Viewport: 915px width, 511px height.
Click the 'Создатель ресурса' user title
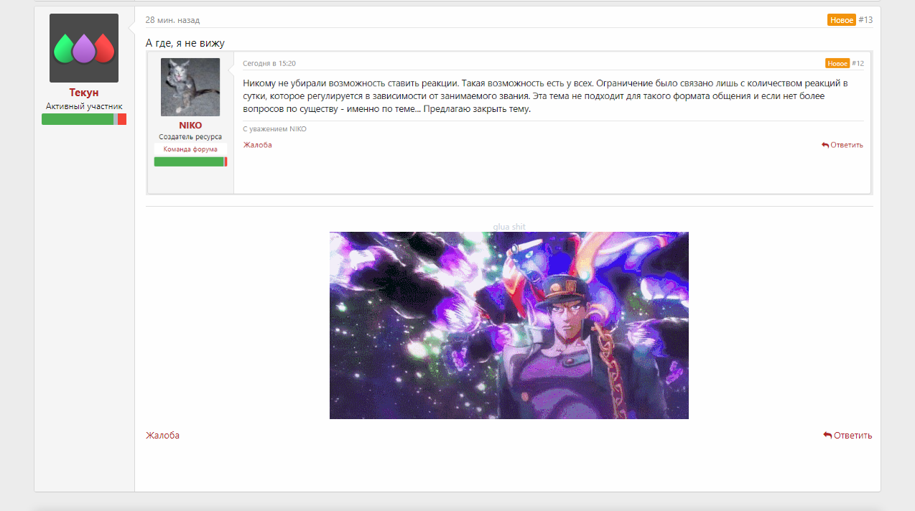point(190,136)
